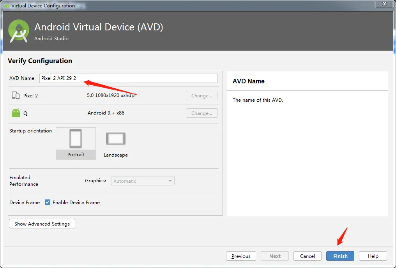Click the "Emulated Performance" label
Viewport: 396px width, 268px height.
(x=24, y=181)
